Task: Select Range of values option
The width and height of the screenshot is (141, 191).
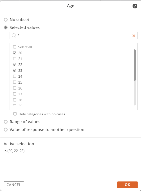Action: 6,122
